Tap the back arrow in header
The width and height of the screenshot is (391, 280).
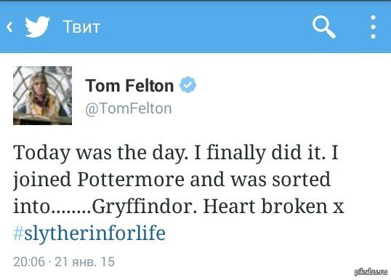tap(9, 27)
